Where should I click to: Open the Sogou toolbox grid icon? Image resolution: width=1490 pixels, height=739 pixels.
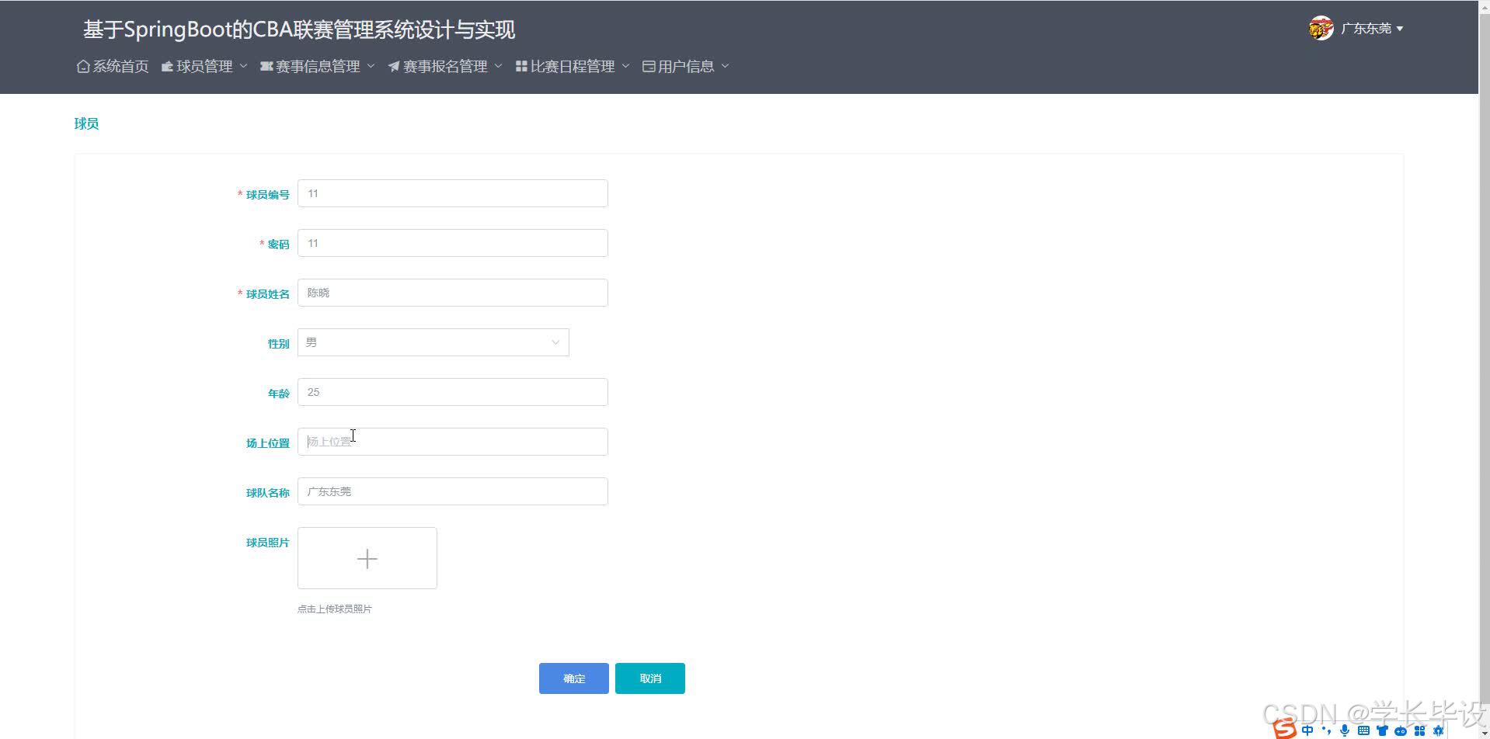1419,730
